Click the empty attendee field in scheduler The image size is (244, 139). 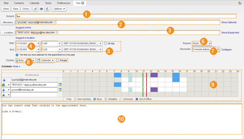point(34,95)
